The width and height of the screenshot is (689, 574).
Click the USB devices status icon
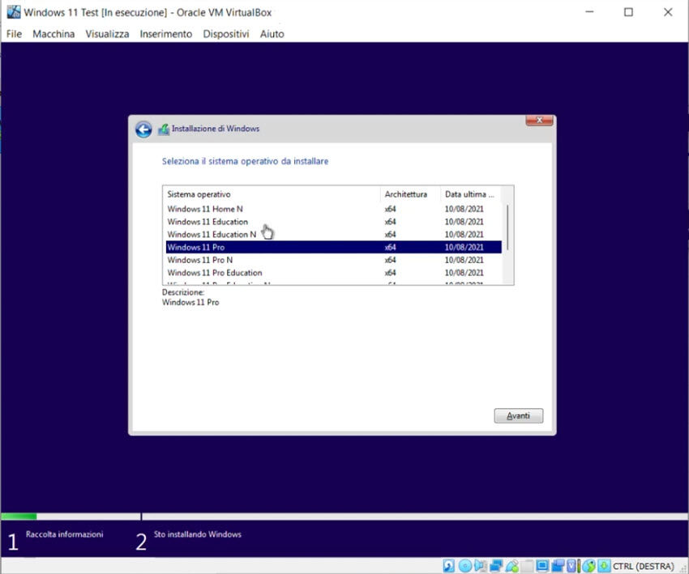[x=512, y=566]
